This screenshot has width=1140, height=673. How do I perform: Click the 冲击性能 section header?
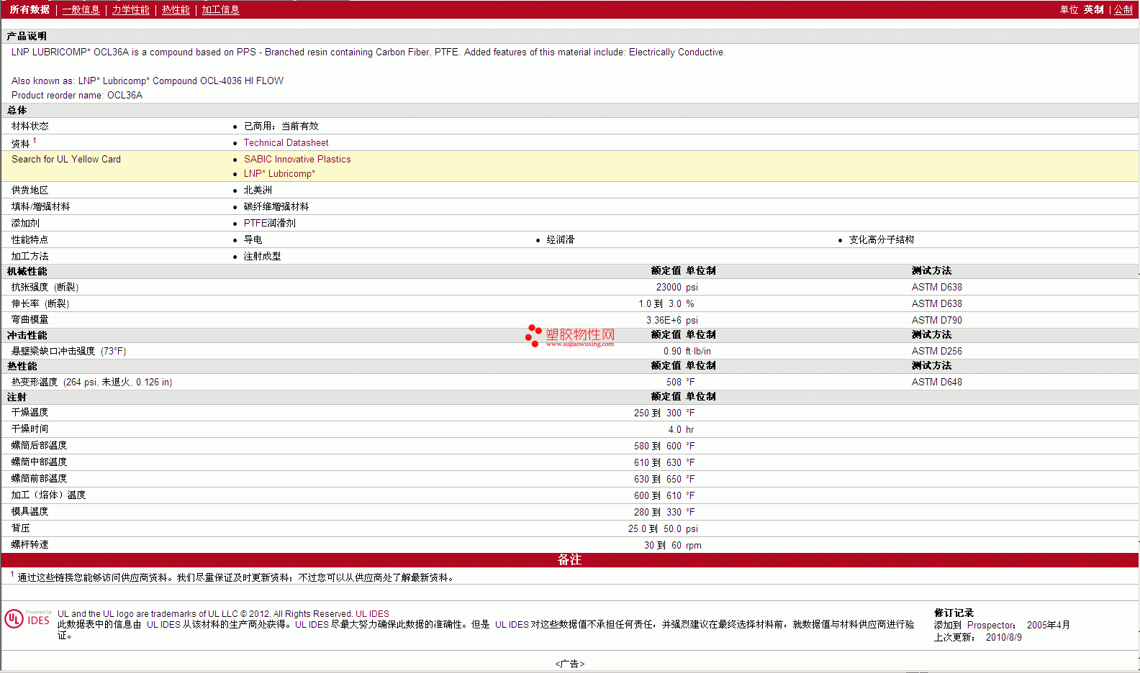coord(27,336)
